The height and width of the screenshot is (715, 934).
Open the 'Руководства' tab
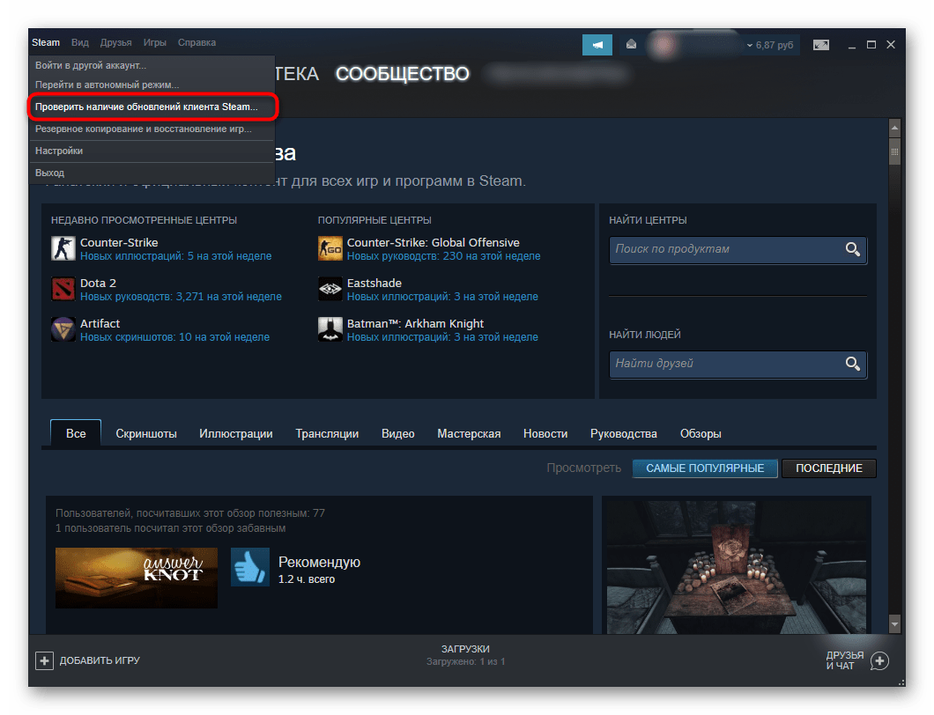point(624,433)
